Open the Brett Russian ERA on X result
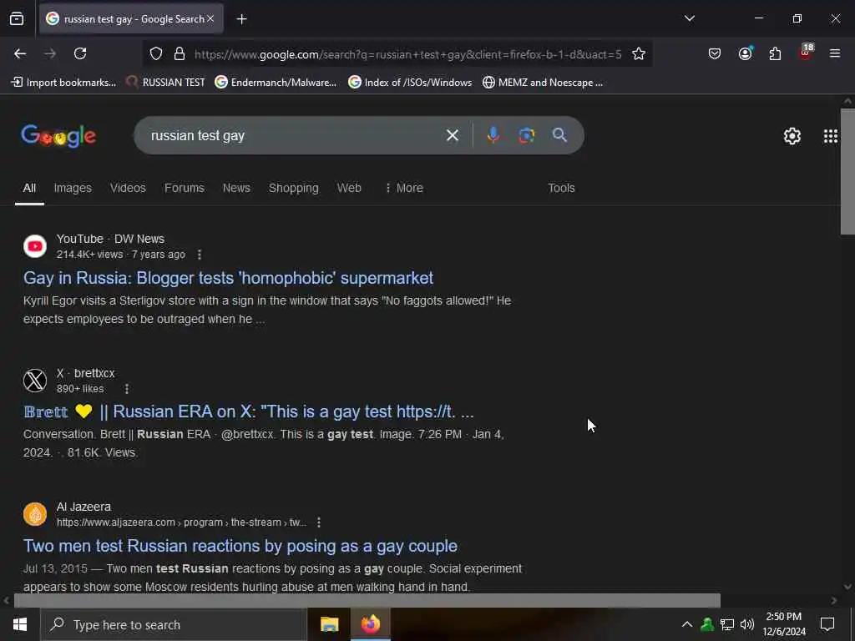Image resolution: width=855 pixels, height=641 pixels. pyautogui.click(x=249, y=411)
